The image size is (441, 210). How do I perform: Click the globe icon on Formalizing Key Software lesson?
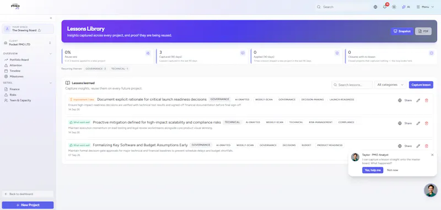pos(400,146)
